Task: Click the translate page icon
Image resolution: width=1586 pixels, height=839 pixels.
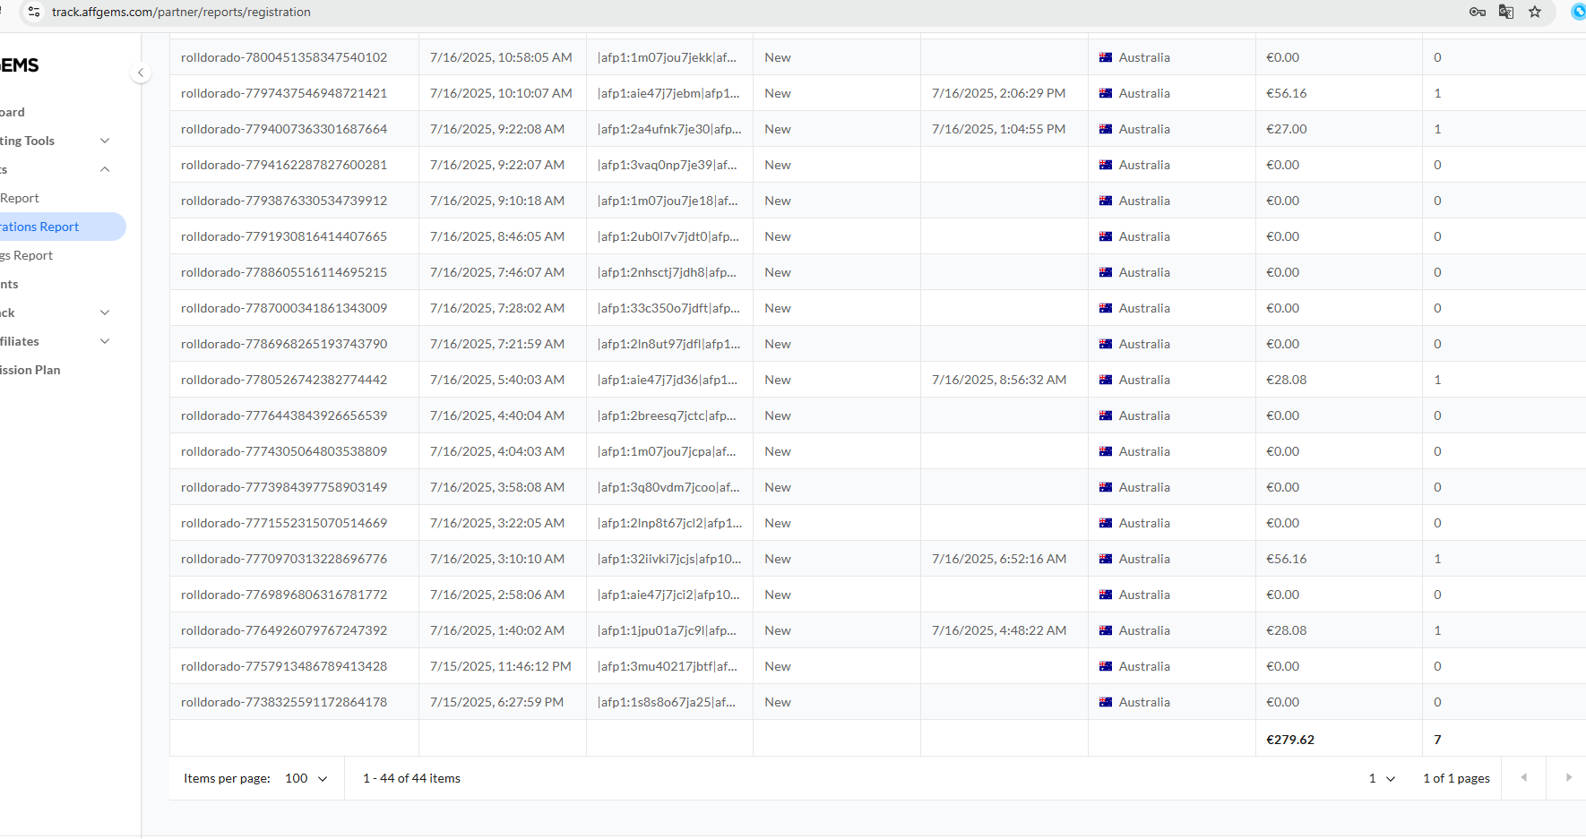Action: 1506,12
